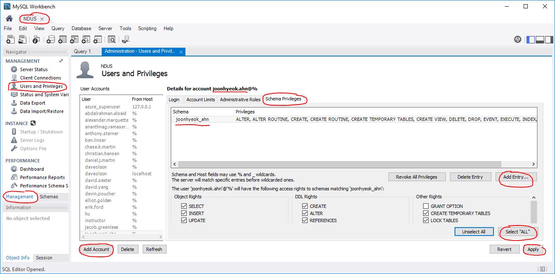Screen dimensions: 555x274
Task: Click the Add Entry... button
Action: 516,177
